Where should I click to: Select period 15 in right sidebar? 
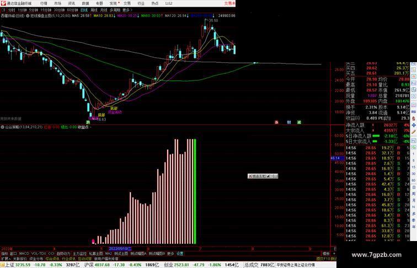click(414, 167)
